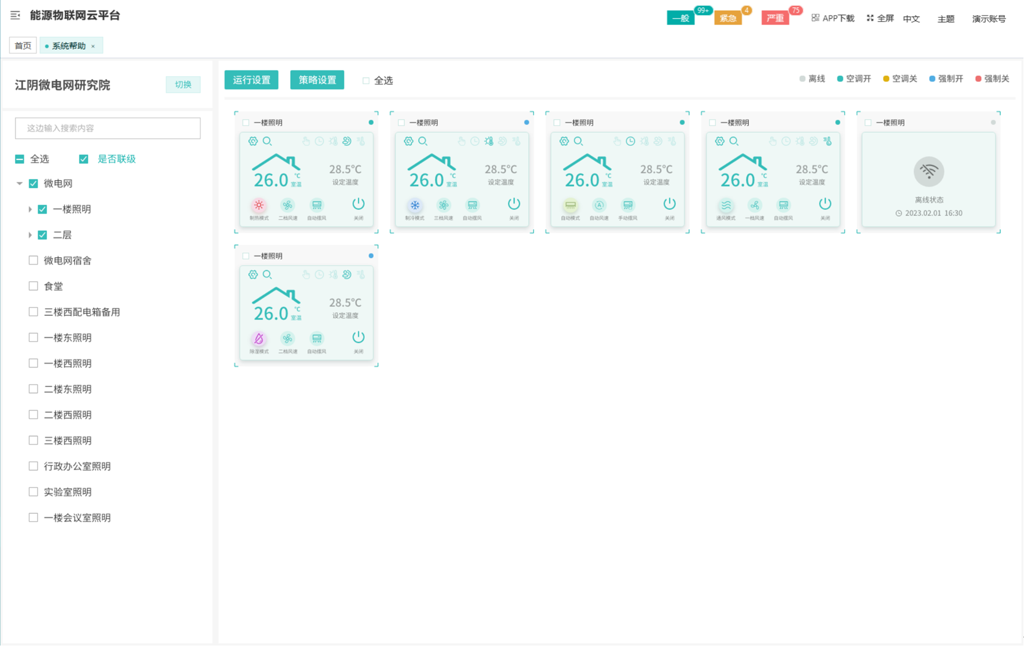Click the dehumidify mode (除湿模式) icon
This screenshot has height=647, width=1024.
(x=259, y=338)
